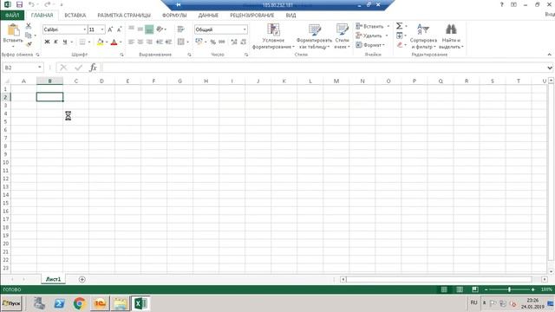Click the percent style icon
555x312 pixels.
pos(212,42)
